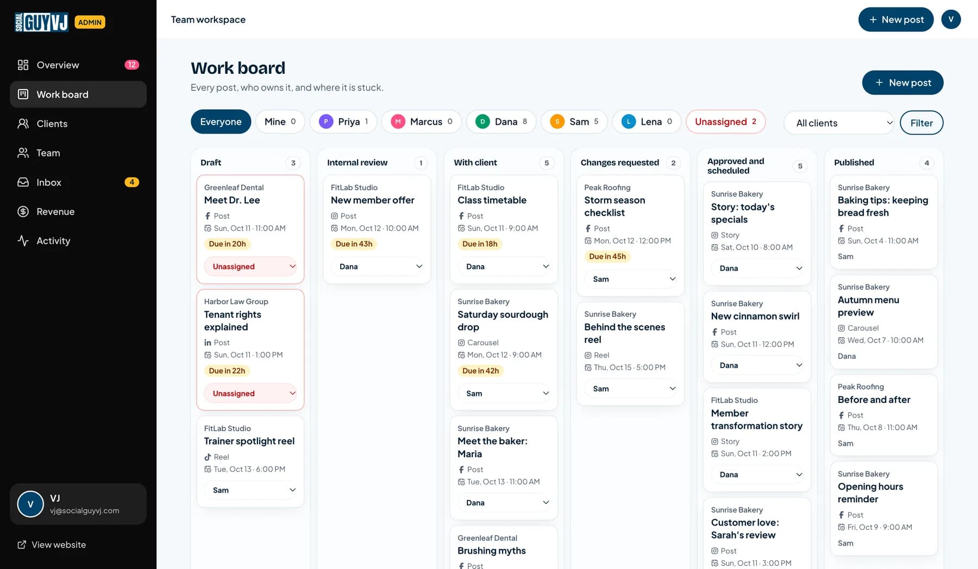The height and width of the screenshot is (569, 978).
Task: Open the Work board menu item
Action: pos(78,94)
